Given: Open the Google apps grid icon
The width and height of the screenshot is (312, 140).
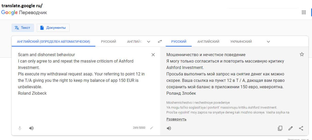Looking at the screenshot, I should point(303,13).
